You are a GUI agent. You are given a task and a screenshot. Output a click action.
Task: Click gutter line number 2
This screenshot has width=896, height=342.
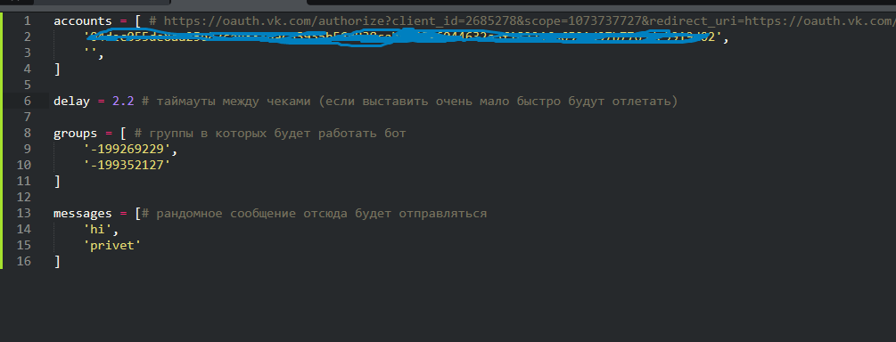click(x=27, y=37)
